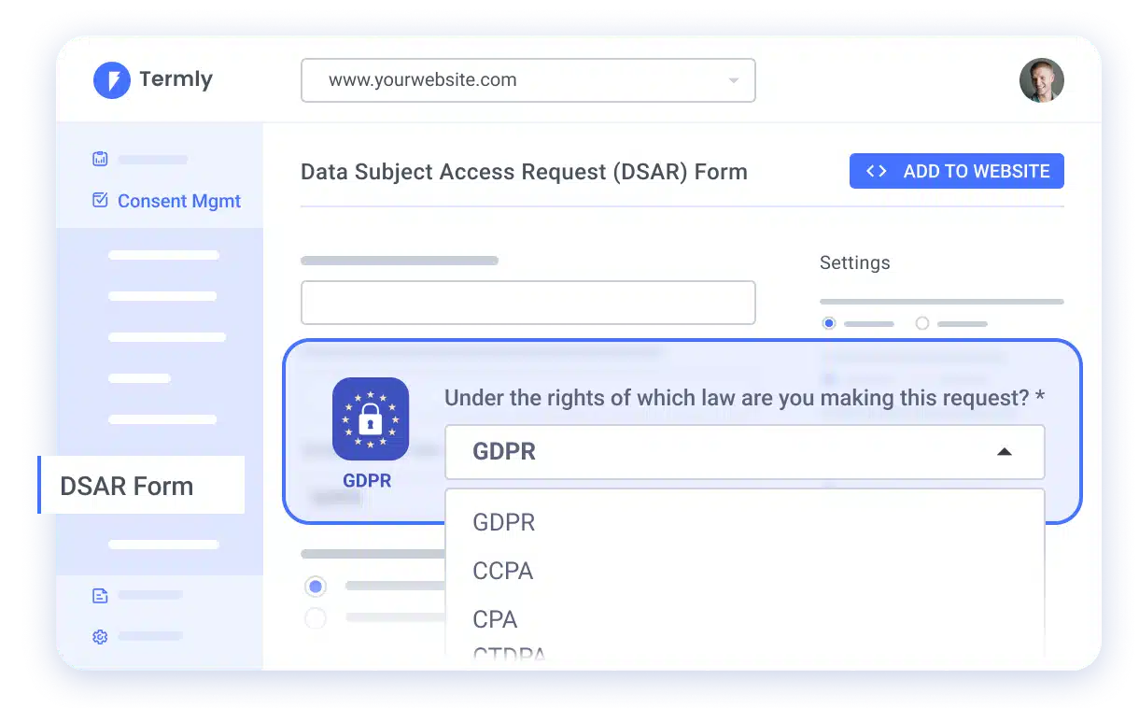Click the empty input field below the page title
The height and width of the screenshot is (708, 1139).
tap(528, 302)
